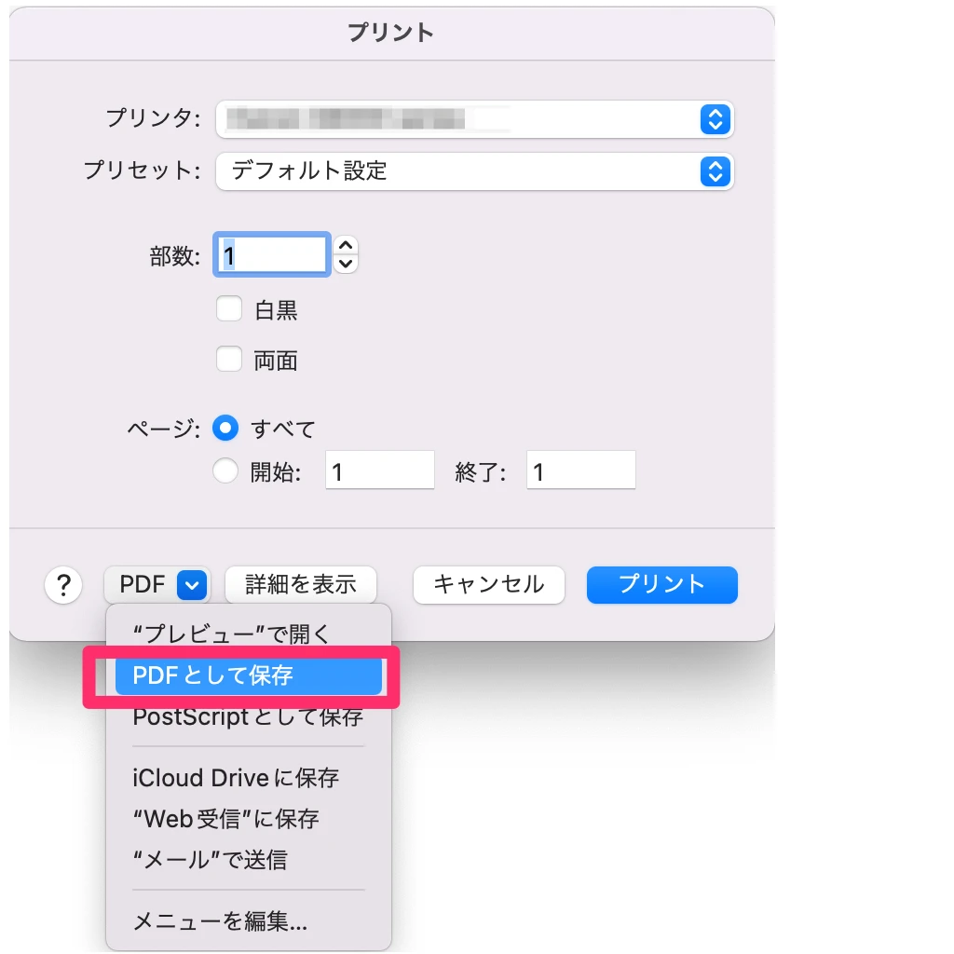Image resolution: width=954 pixels, height=954 pixels.
Task: Expand the PDF dropdown arrow
Action: point(192,585)
